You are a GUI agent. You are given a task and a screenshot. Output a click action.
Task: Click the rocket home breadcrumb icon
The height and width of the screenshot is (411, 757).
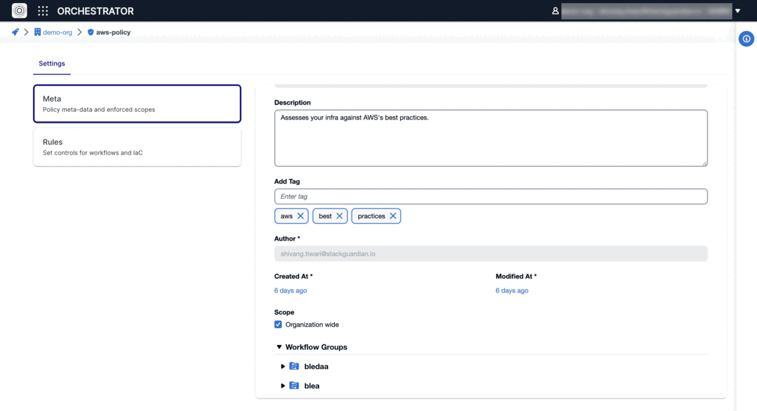(15, 32)
